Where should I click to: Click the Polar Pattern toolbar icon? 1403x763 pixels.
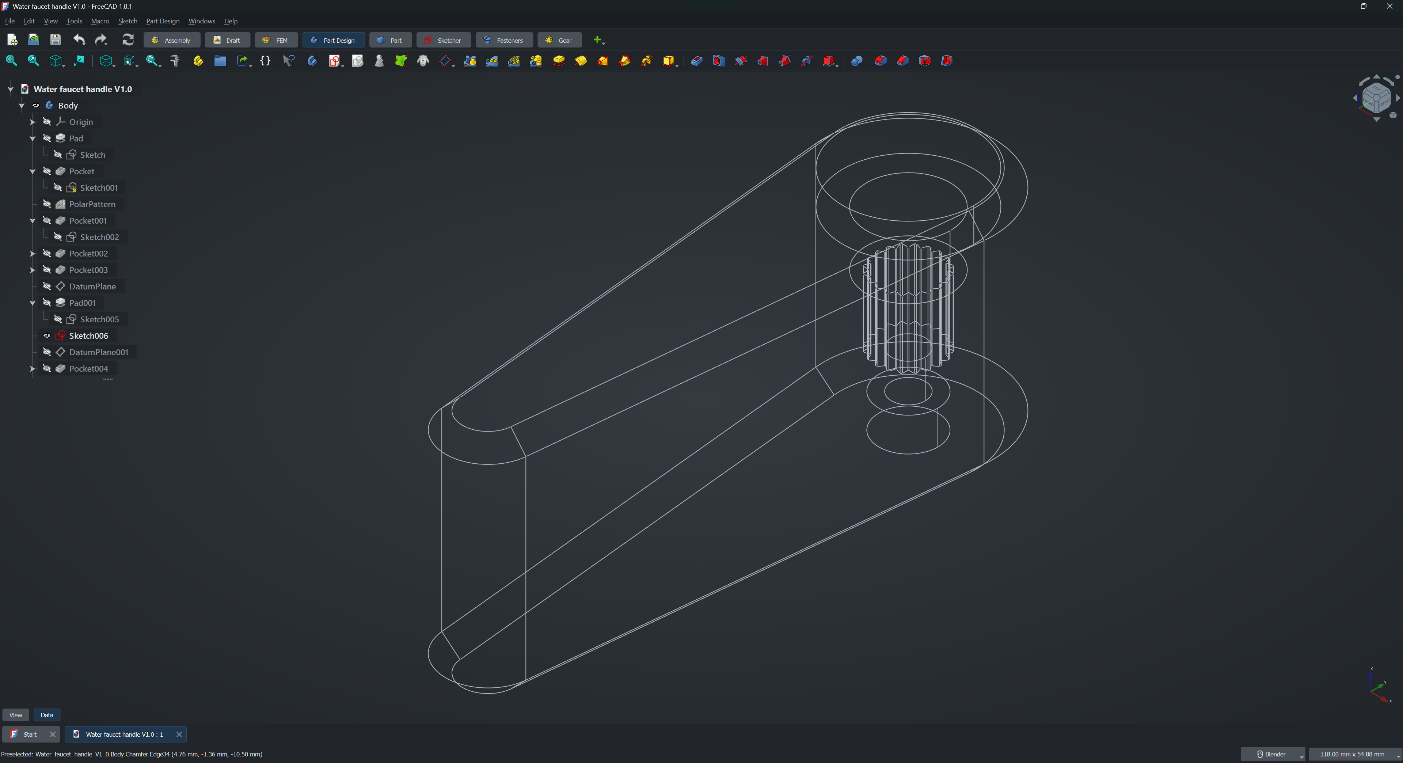coord(514,60)
